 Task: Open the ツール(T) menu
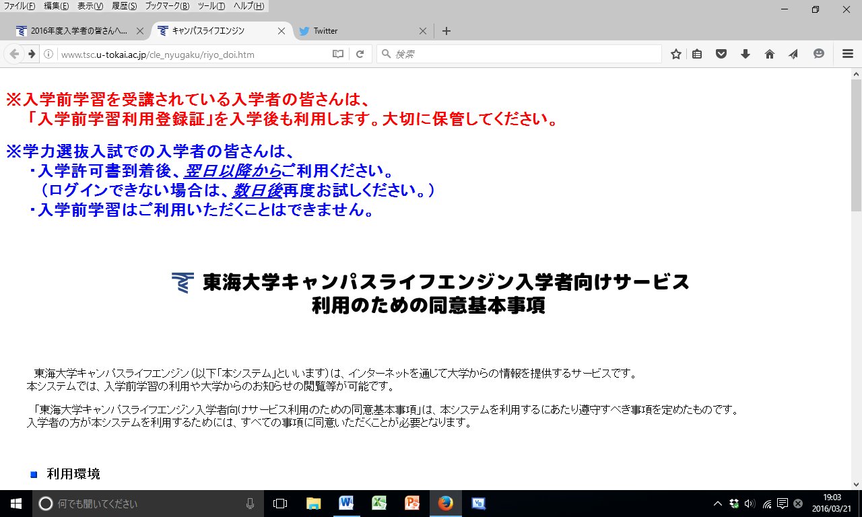[212, 6]
